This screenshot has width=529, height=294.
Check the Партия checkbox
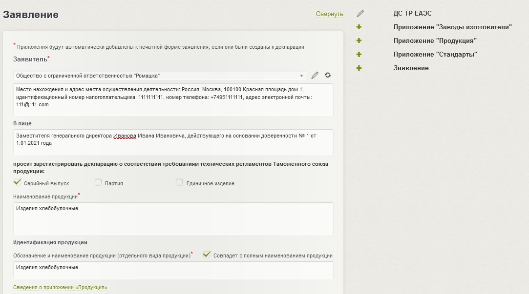tap(98, 182)
